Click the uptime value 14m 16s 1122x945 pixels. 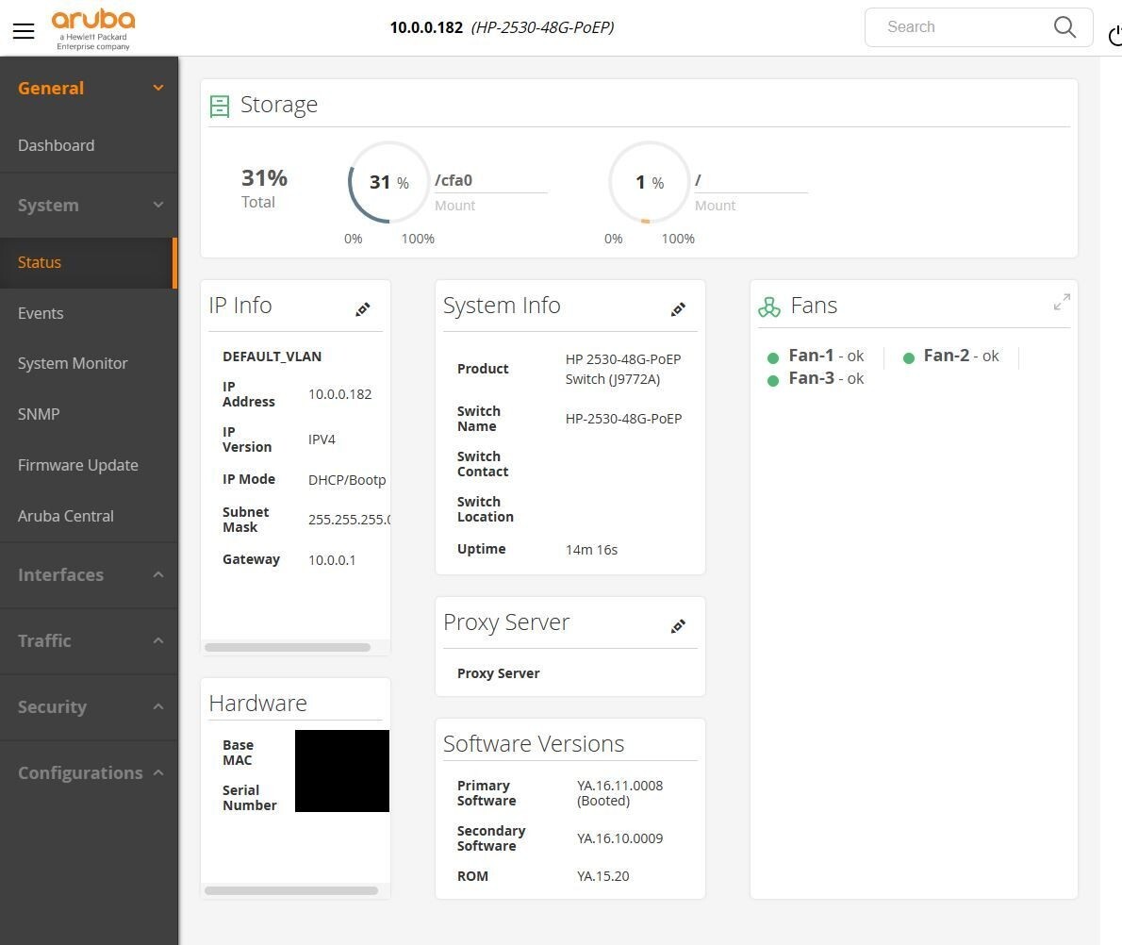pos(592,550)
